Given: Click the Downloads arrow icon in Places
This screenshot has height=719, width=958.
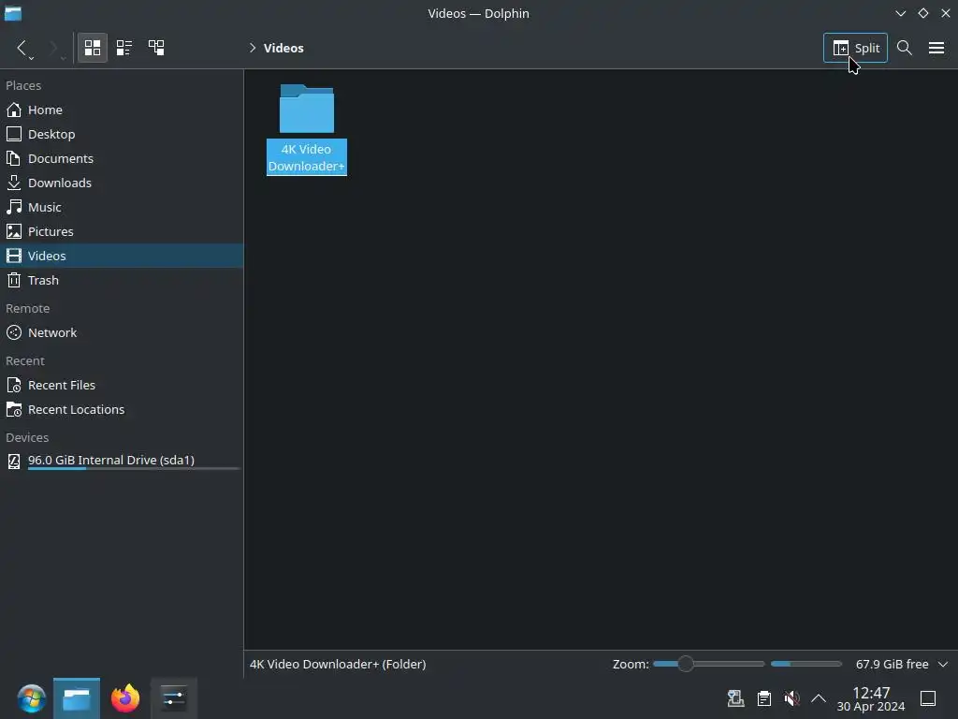Looking at the screenshot, I should point(14,183).
